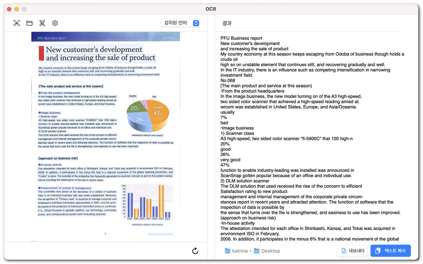Select the highlighted title "New customer's development"
This screenshot has width=423, height=264.
pos(94,49)
